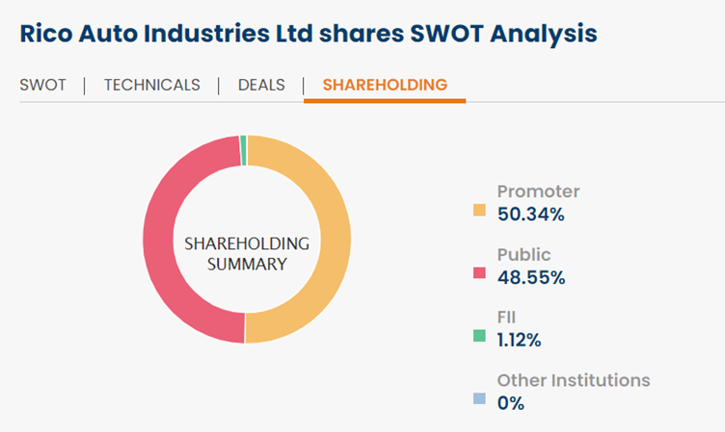Select the DEALS tab

pos(262,85)
